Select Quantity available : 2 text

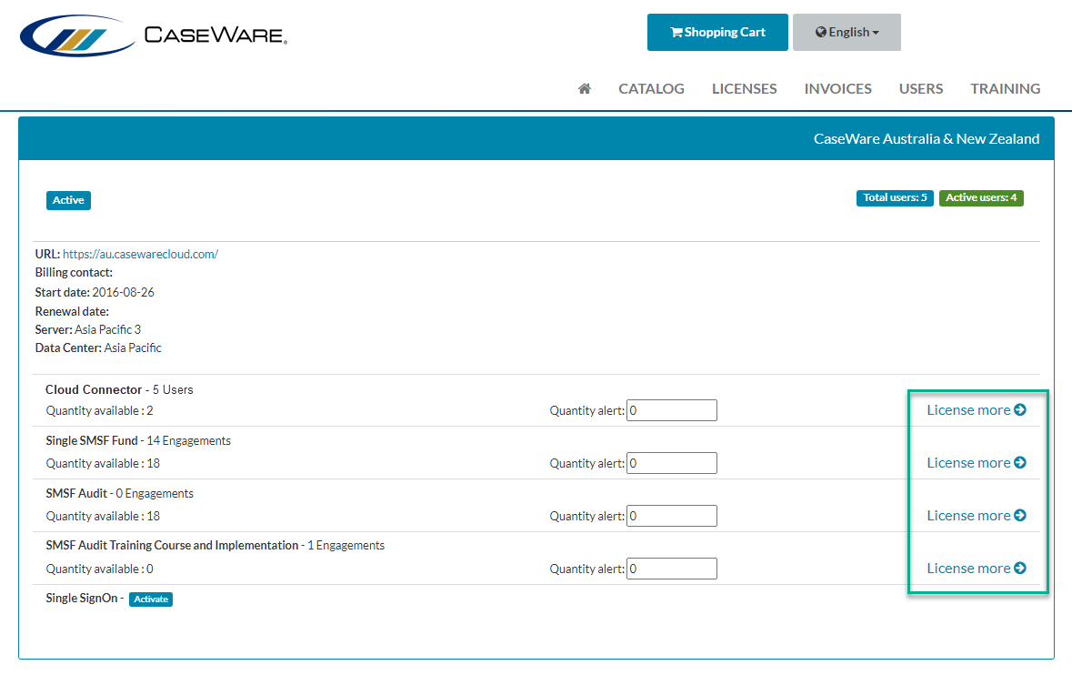point(99,410)
